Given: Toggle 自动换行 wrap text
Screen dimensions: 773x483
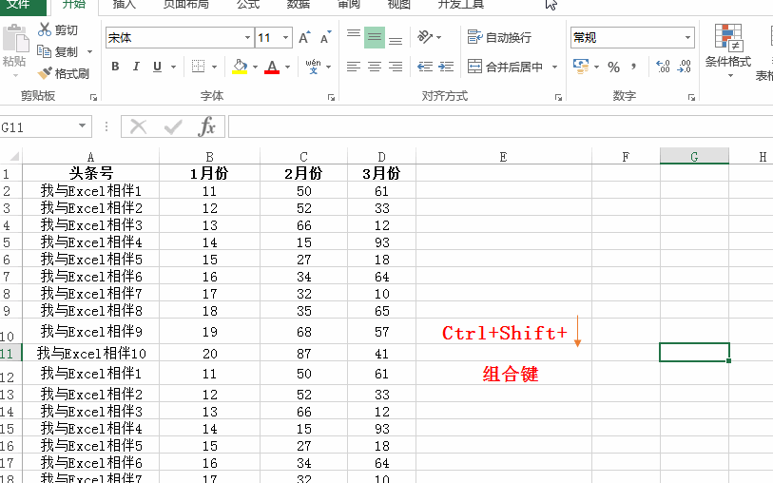Looking at the screenshot, I should tap(499, 37).
